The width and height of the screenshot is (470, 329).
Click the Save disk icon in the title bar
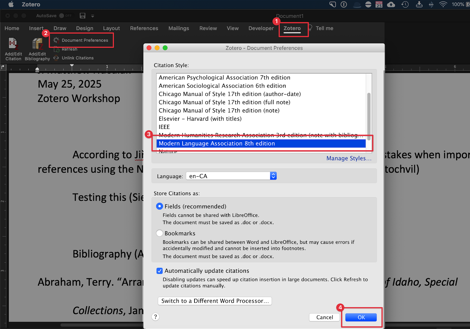pyautogui.click(x=83, y=16)
